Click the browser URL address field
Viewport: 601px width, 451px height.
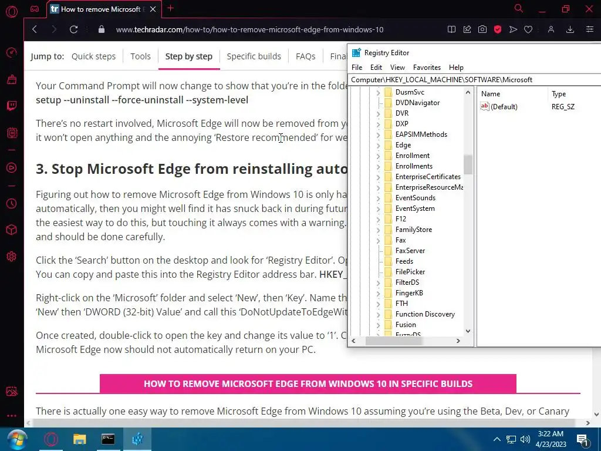[x=249, y=29]
